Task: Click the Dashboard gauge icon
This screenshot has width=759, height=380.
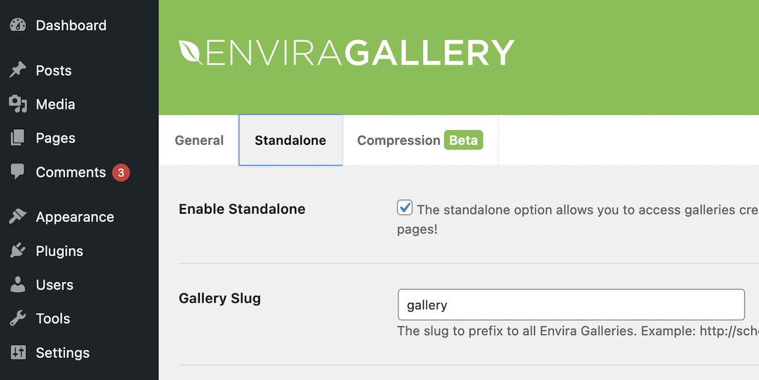Action: pos(18,25)
